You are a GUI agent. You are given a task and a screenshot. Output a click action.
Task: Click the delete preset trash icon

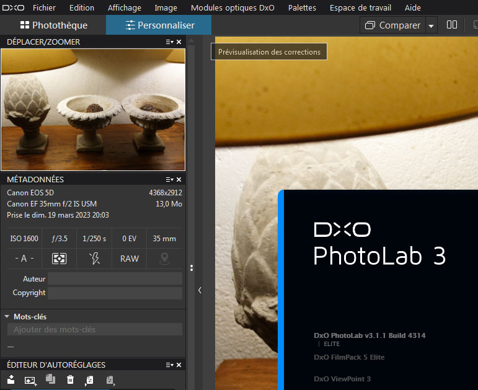[x=70, y=379]
